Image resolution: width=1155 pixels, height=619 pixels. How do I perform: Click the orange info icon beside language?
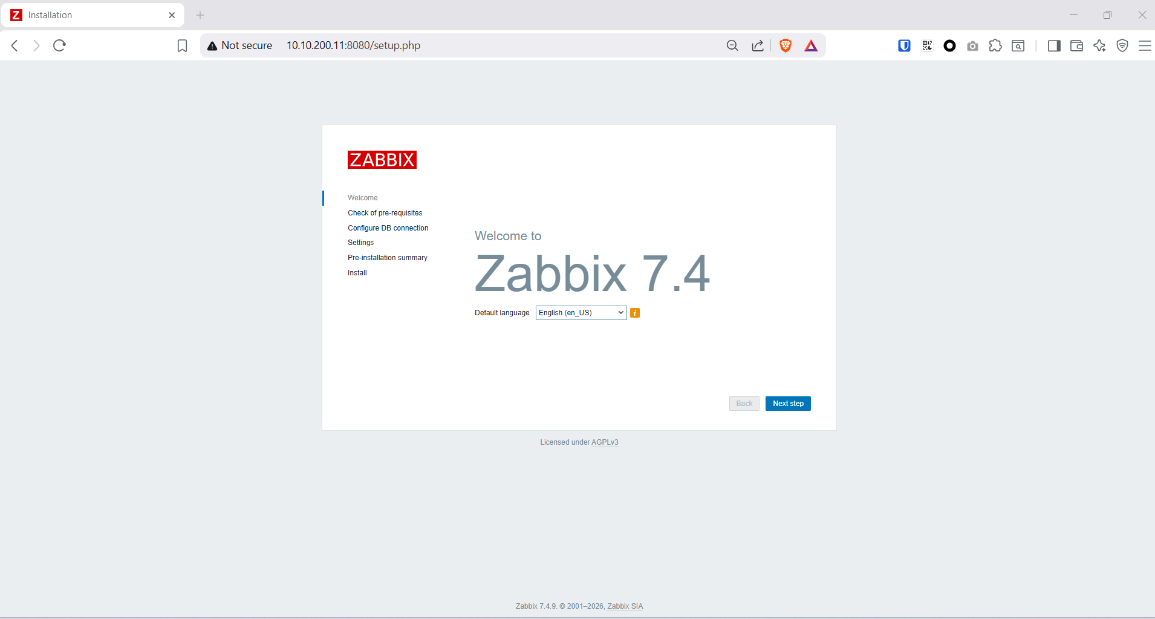(x=635, y=313)
